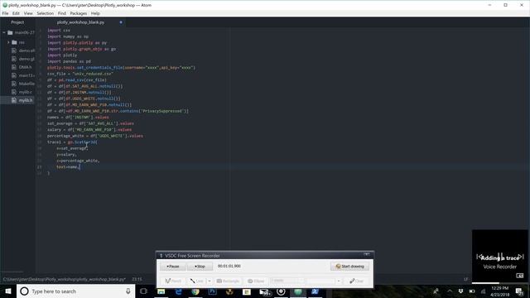Viewport: 530px width, 298px height.
Task: Click the go.Scatter3d code line
Action: click(x=72, y=142)
